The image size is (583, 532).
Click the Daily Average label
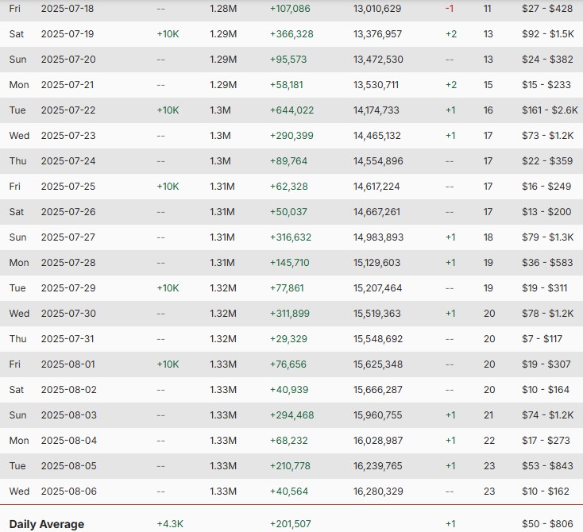pos(47,524)
